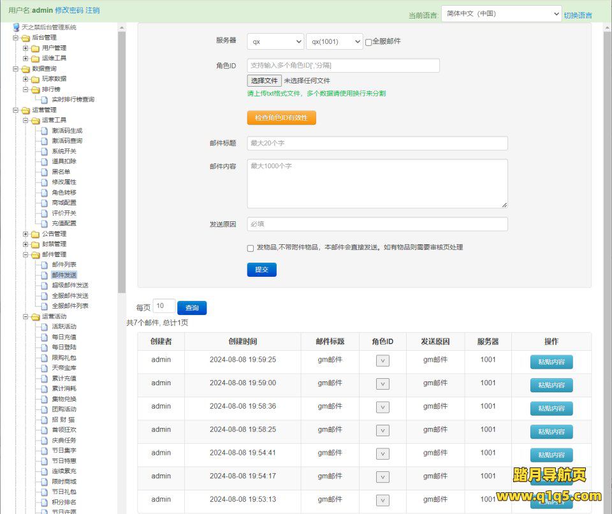Click the page icon next to 商城配置
Viewport: 612px width, 514px height.
(x=45, y=203)
